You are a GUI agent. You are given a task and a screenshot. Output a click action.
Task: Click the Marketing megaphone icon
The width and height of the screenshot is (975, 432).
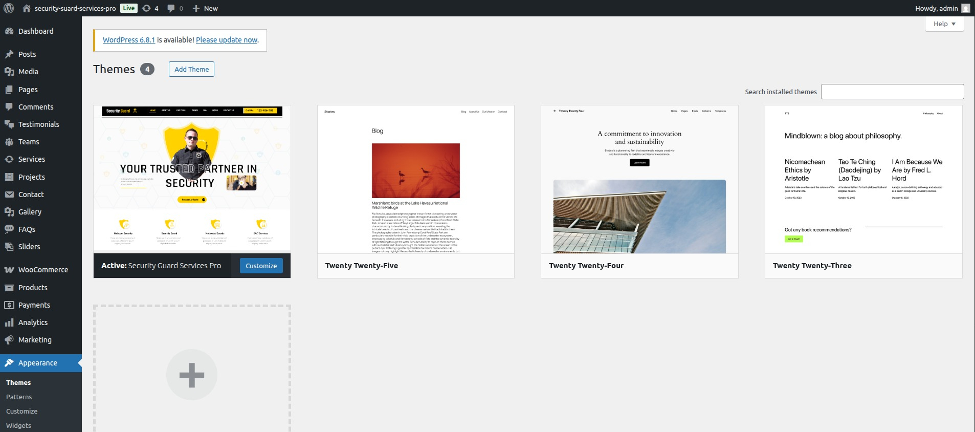click(9, 340)
